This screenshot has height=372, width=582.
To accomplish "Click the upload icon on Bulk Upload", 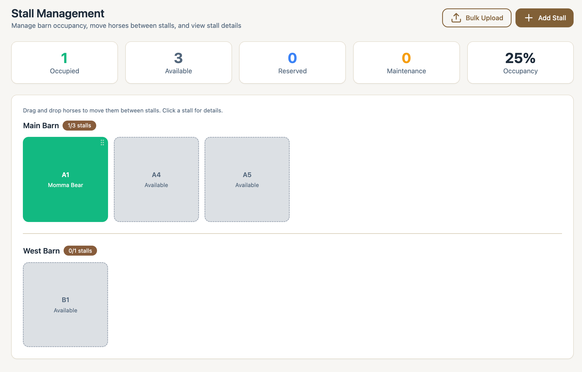I will pyautogui.click(x=456, y=18).
